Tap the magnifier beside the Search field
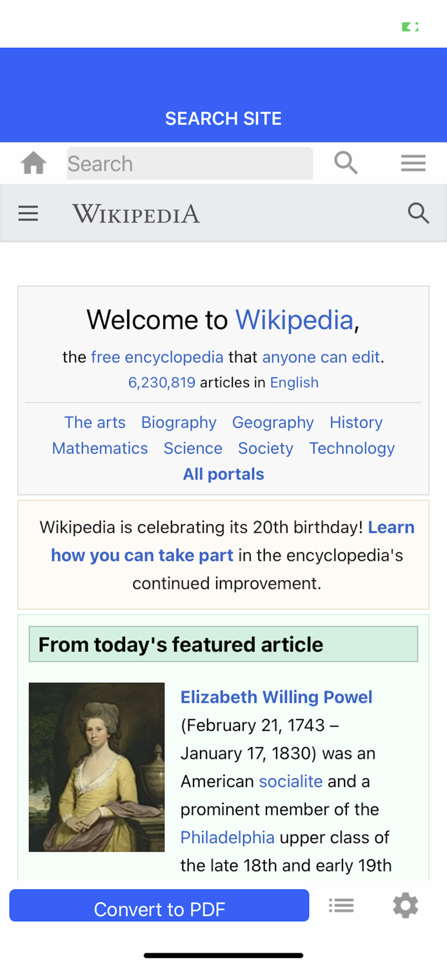 point(346,163)
